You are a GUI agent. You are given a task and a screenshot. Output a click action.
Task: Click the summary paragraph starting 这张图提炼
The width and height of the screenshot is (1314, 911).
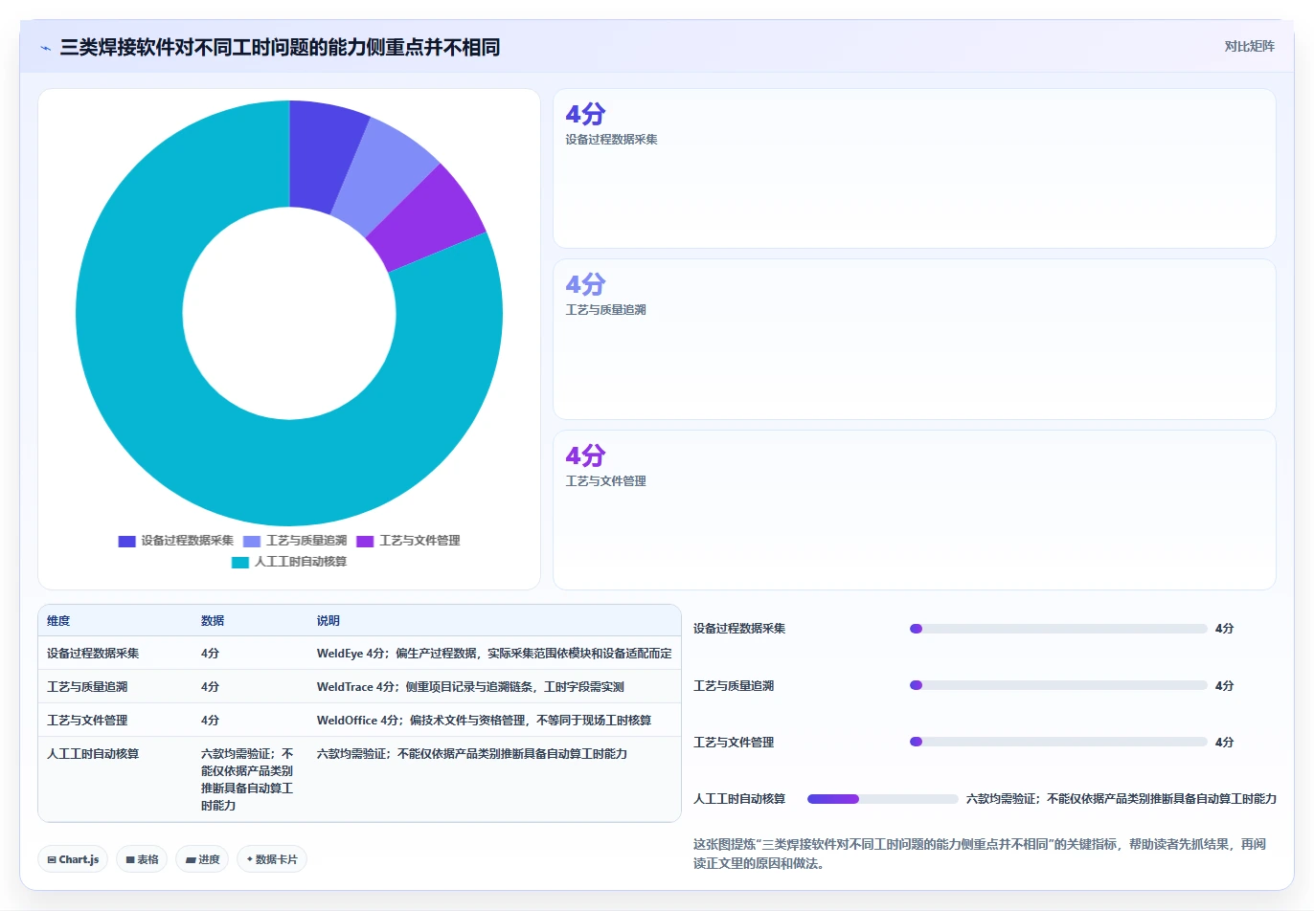click(x=980, y=854)
